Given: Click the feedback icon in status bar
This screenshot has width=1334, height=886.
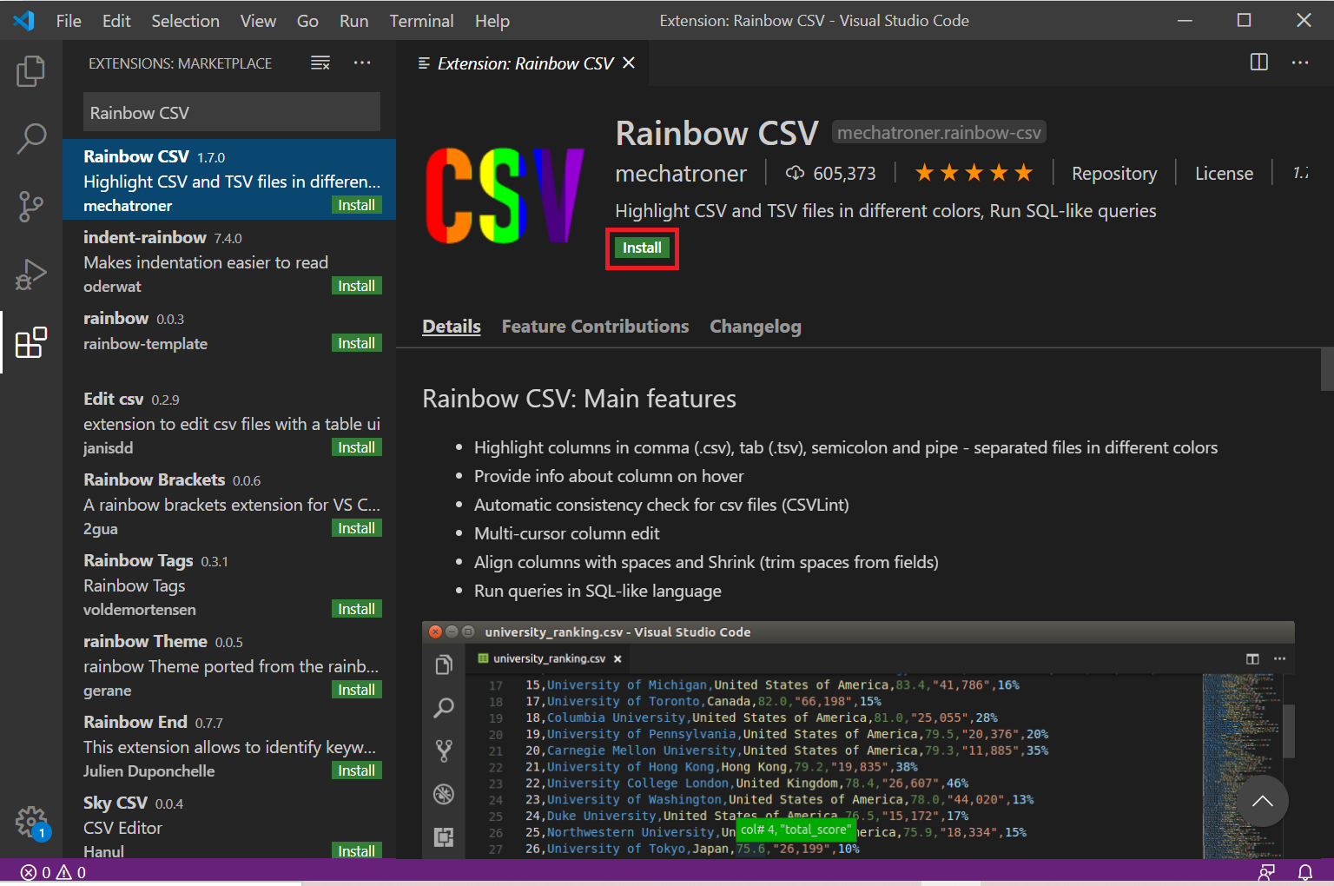Looking at the screenshot, I should (x=1266, y=872).
